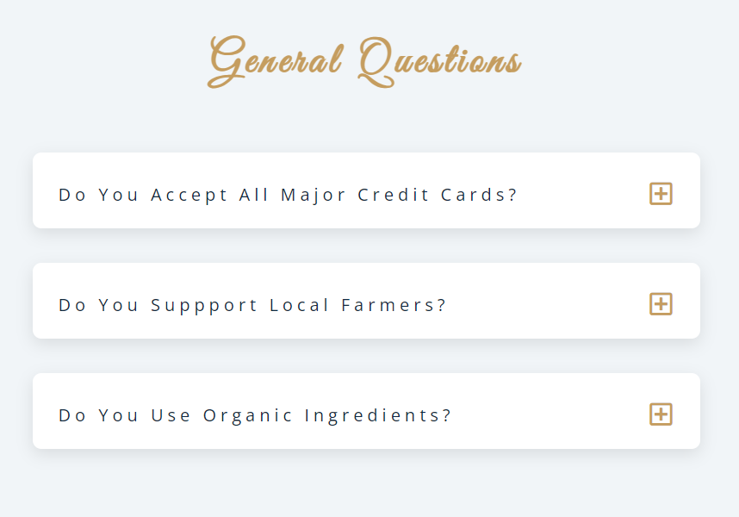Image resolution: width=739 pixels, height=517 pixels.
Task: Click the word "General" in the heading
Action: tap(275, 62)
